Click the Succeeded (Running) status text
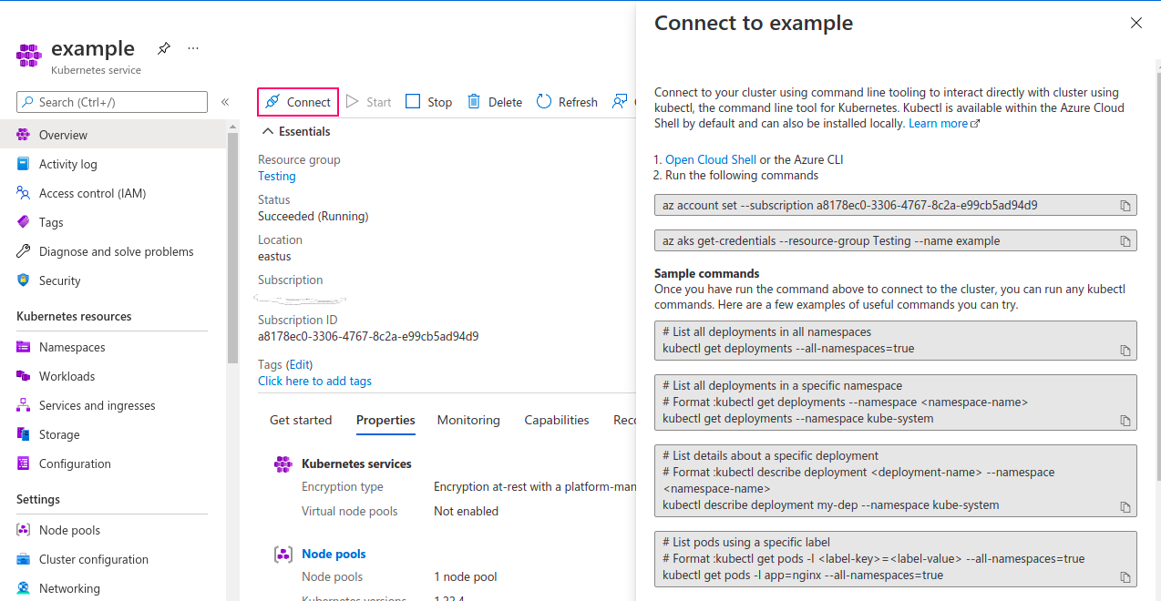 tap(313, 216)
